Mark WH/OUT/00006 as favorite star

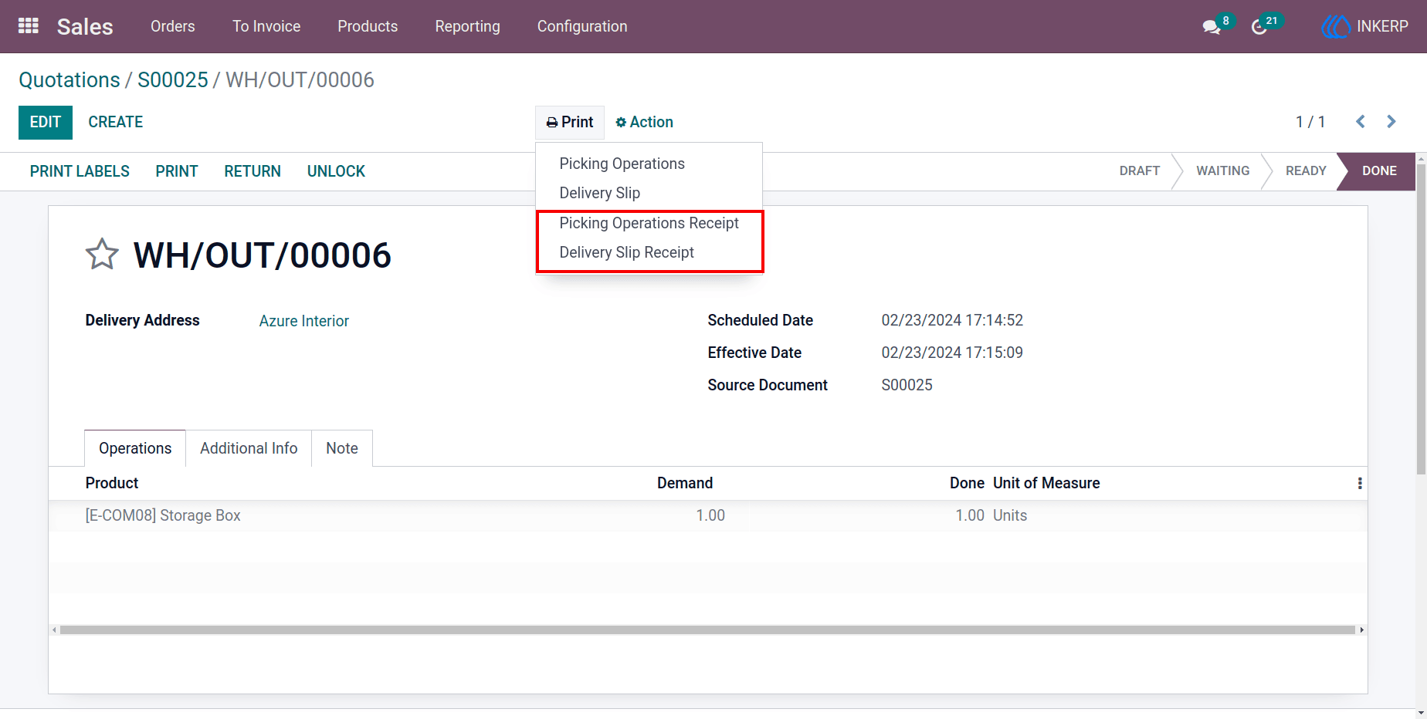[102, 255]
